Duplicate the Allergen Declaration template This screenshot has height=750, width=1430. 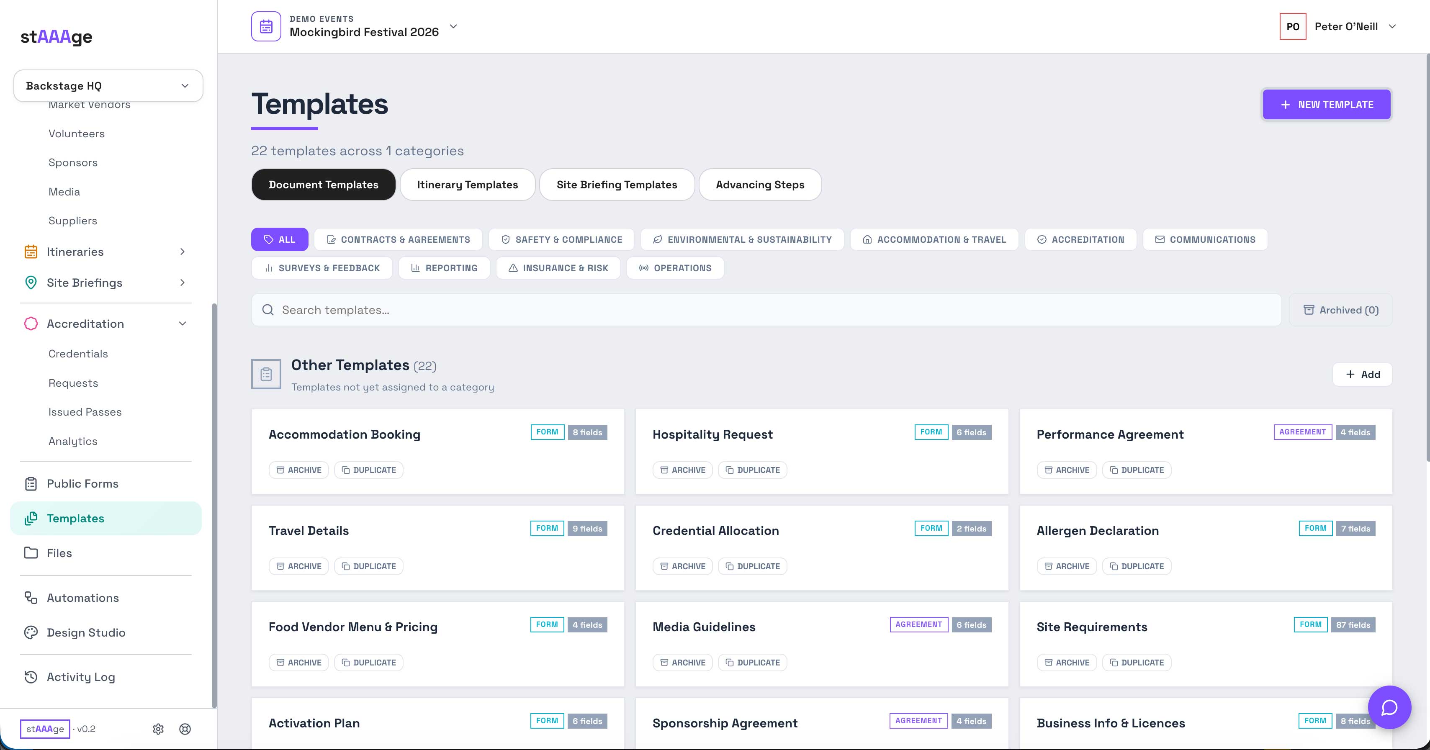click(1137, 566)
